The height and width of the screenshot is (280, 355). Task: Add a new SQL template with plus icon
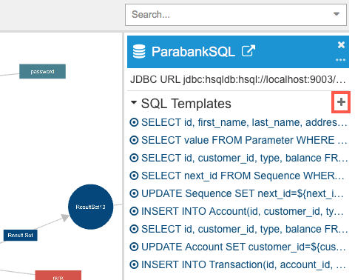341,102
